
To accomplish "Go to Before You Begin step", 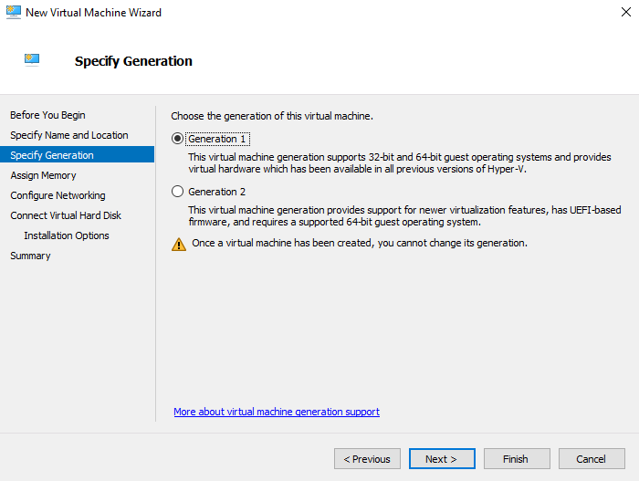I will (x=47, y=115).
